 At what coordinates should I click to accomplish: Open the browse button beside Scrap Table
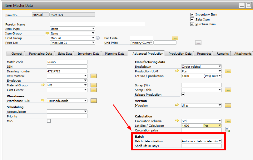[x=228, y=90]
